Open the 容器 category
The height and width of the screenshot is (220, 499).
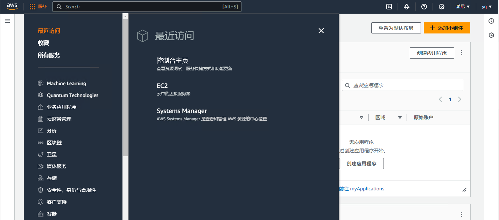tap(52, 214)
